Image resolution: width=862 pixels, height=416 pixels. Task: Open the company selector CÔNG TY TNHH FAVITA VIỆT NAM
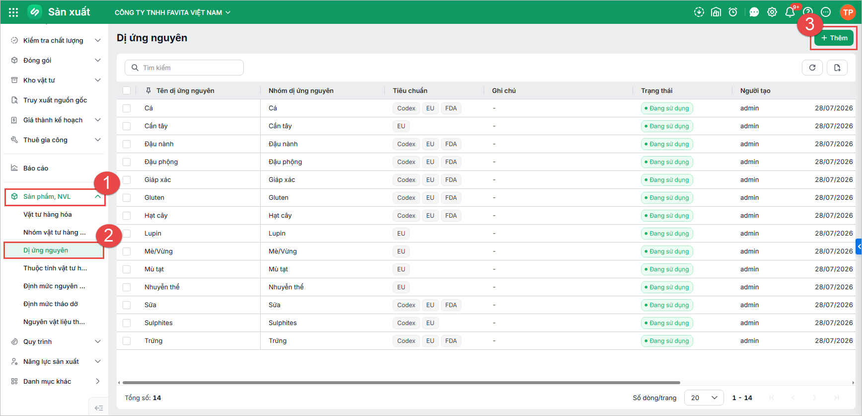coord(172,12)
